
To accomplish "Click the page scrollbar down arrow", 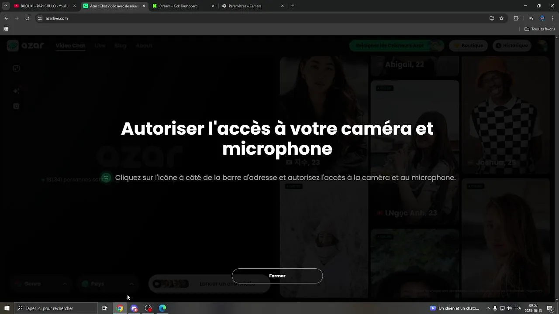I will (x=557, y=300).
